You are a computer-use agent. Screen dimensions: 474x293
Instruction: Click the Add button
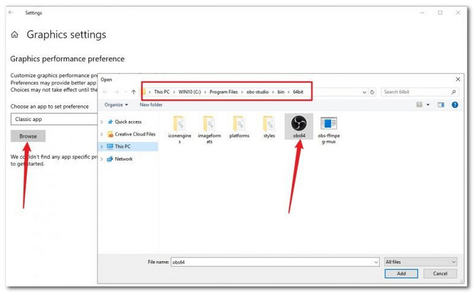pos(401,274)
